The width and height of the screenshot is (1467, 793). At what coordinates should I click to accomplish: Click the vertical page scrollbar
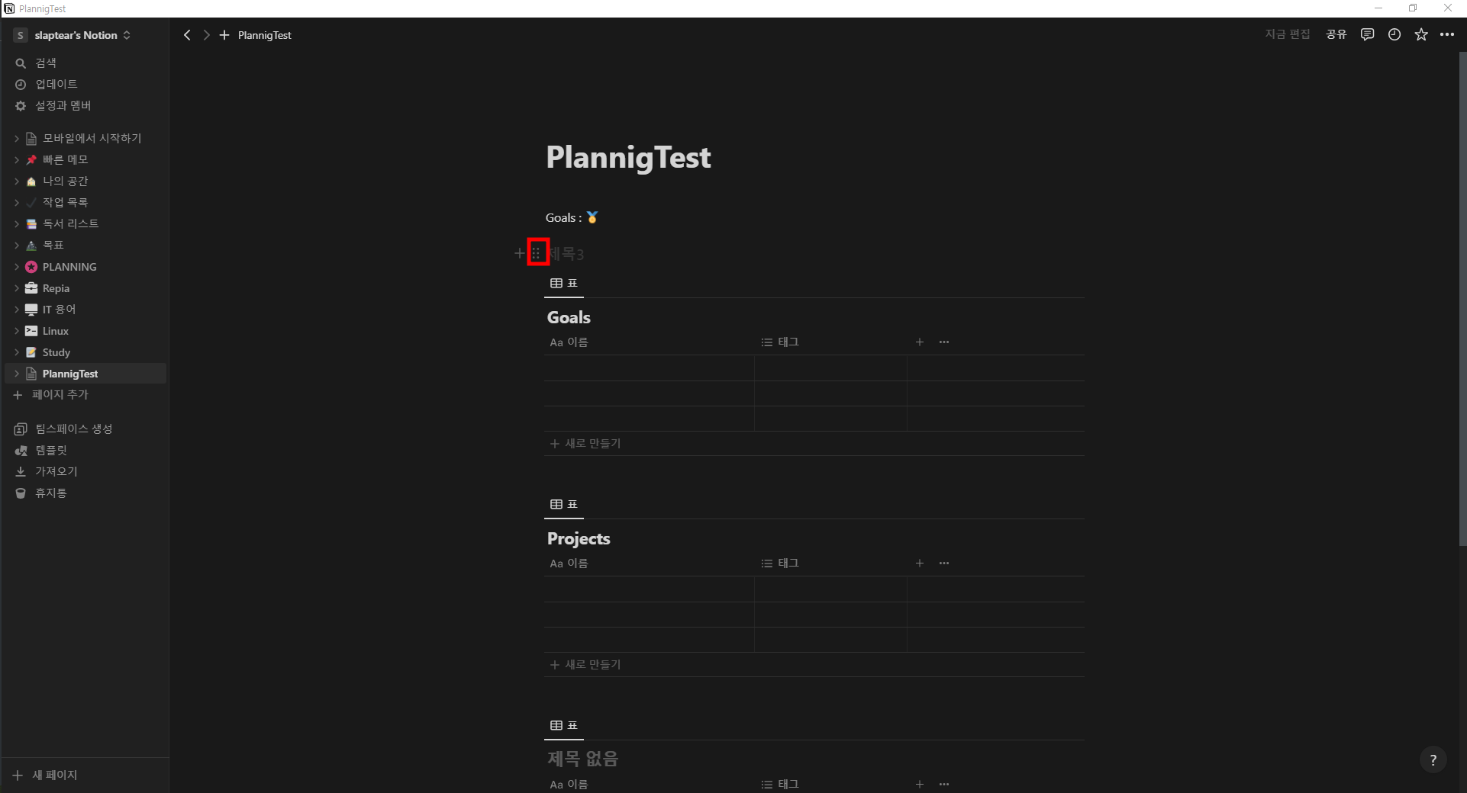click(x=1462, y=305)
